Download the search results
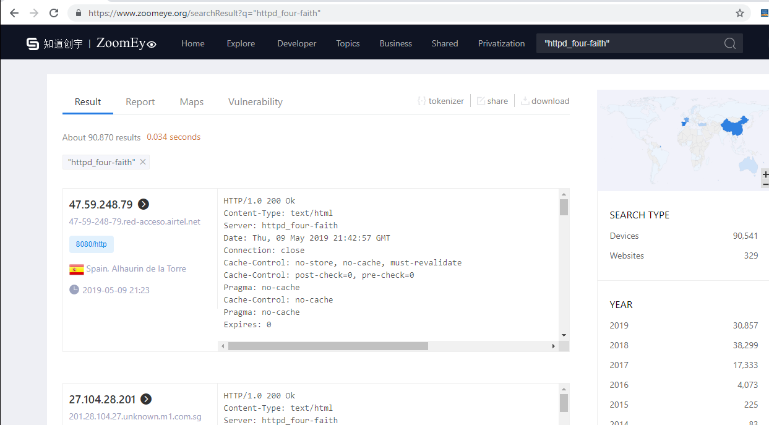 544,101
